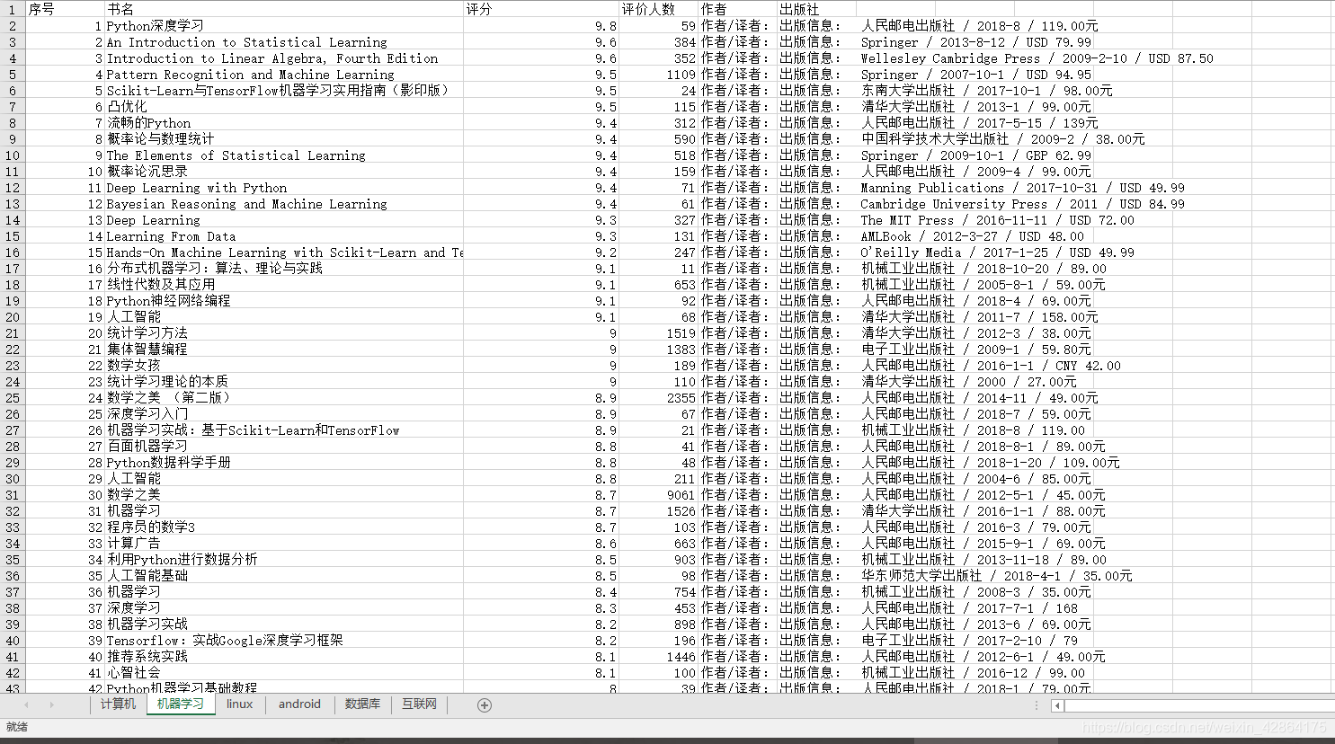Select the 数学女孩 cell
This screenshot has width=1335, height=744.
pyautogui.click(x=284, y=366)
